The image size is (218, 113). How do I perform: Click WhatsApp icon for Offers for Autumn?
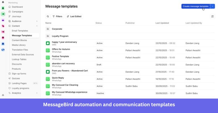tap(48, 50)
